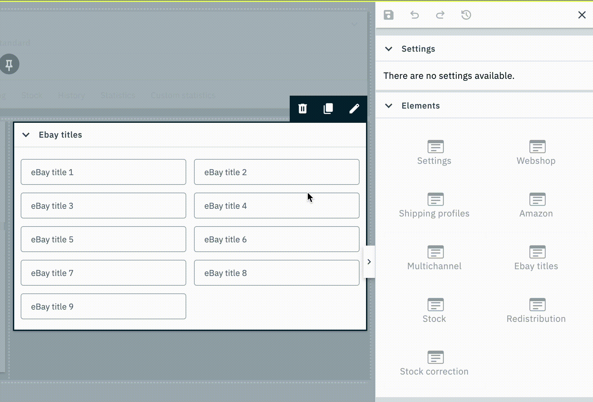593x402 pixels.
Task: Select the Shipping profiles element tile
Action: coord(434,205)
